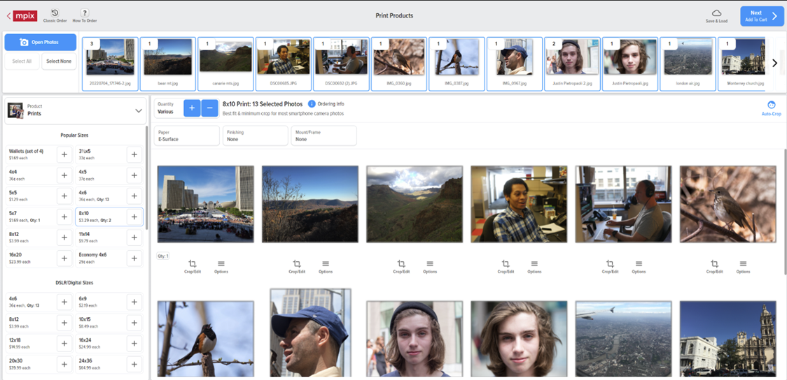The height and width of the screenshot is (380, 787).
Task: Click the Save & Load cloud icon
Action: pos(716,14)
